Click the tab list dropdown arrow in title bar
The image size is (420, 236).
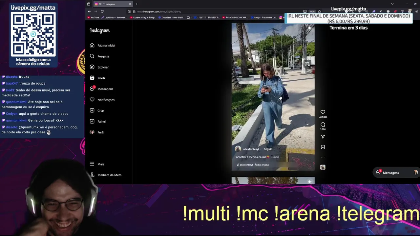[392, 4]
